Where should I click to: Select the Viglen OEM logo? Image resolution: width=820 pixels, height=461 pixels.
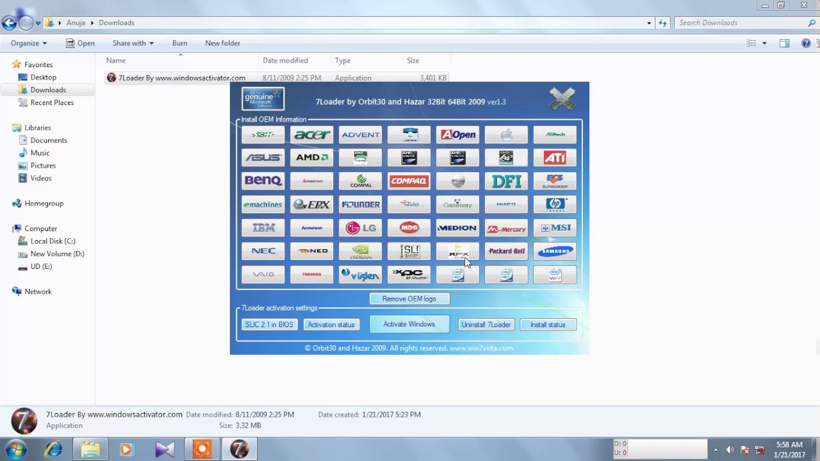361,274
